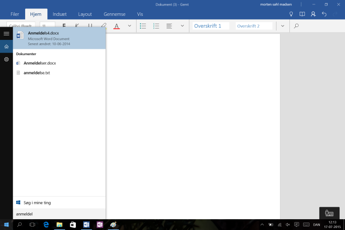The width and height of the screenshot is (345, 230).
Task: Show hidden system tray icons
Action: click(262, 225)
